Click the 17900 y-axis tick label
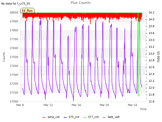 14,21
